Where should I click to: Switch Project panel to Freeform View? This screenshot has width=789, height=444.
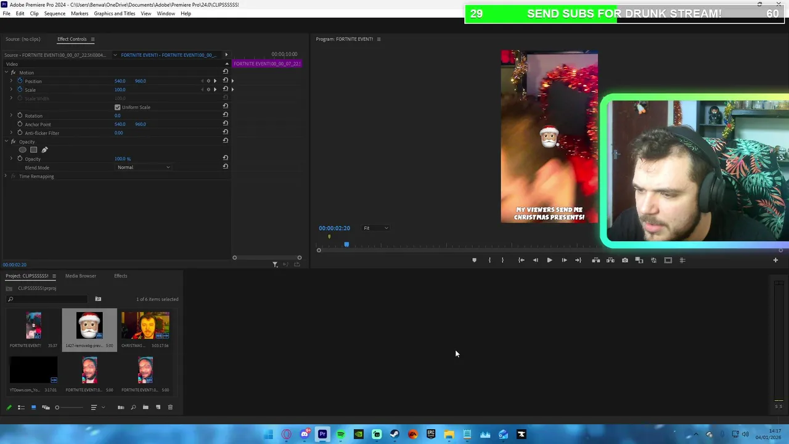tap(46, 407)
